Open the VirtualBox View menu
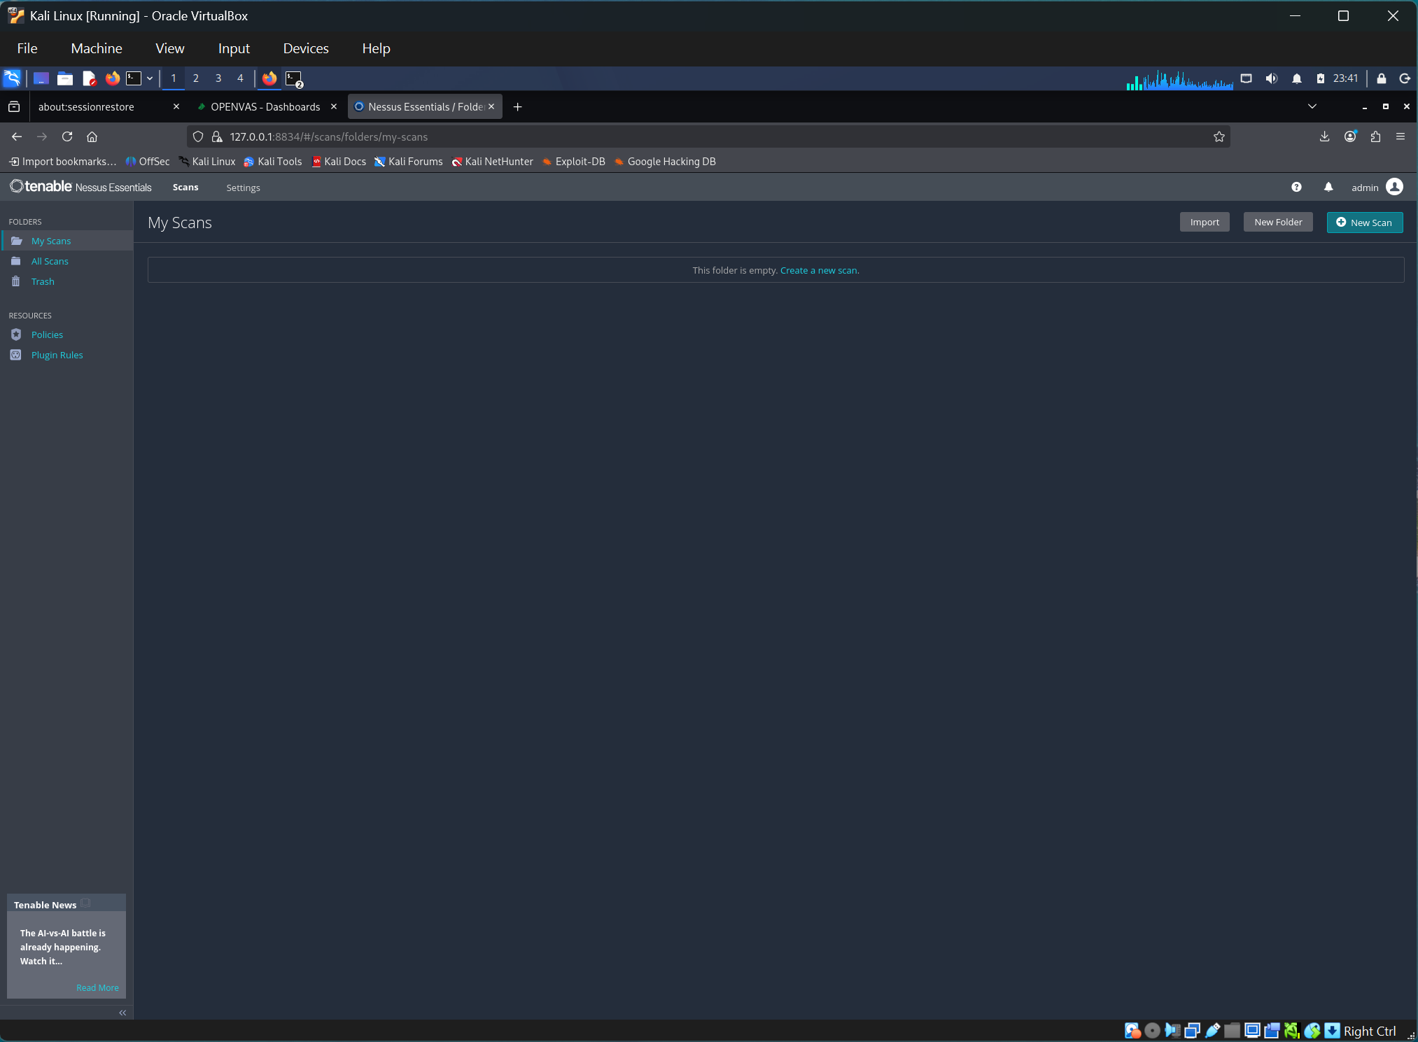The image size is (1418, 1042). pyautogui.click(x=170, y=48)
